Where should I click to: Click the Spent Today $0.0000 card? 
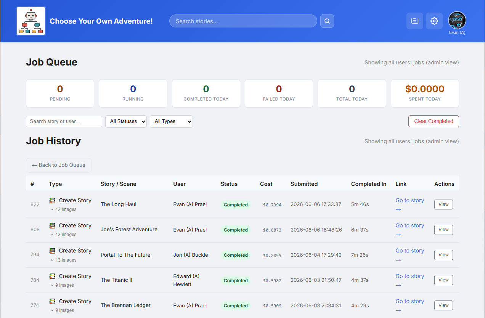click(425, 93)
